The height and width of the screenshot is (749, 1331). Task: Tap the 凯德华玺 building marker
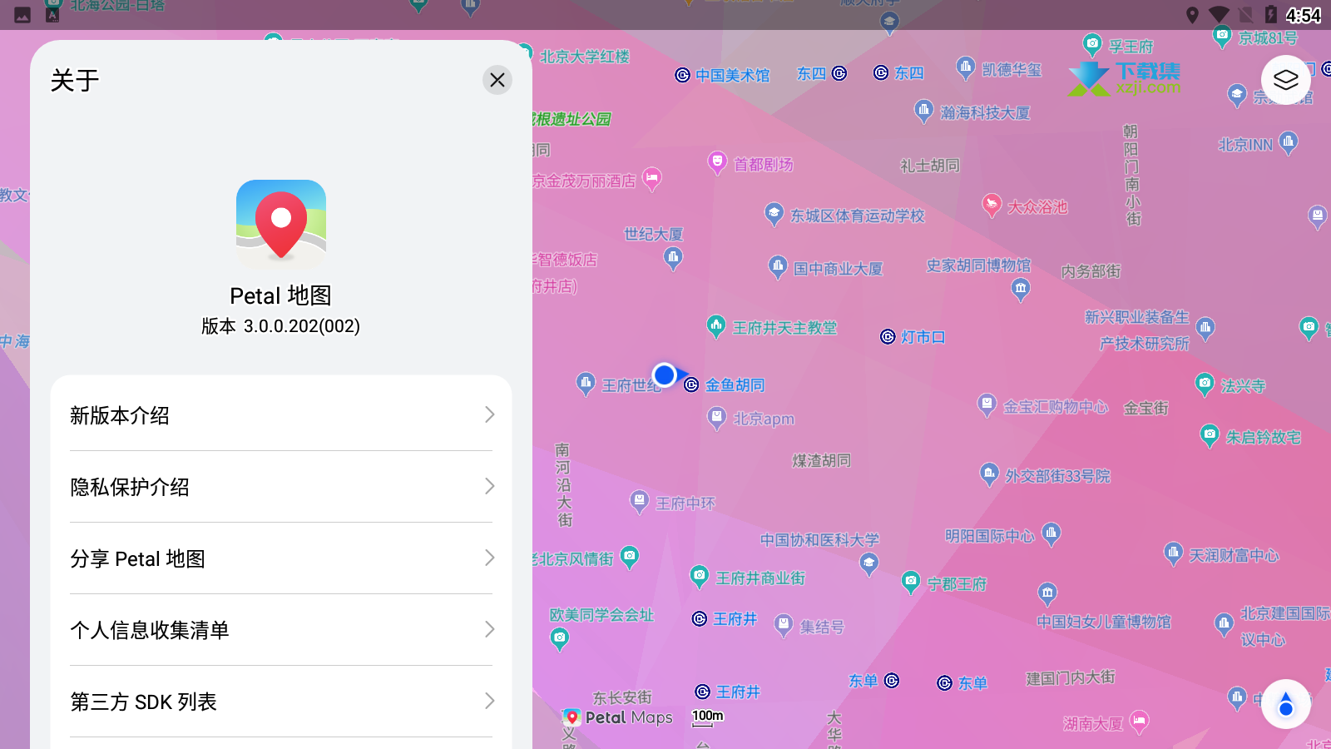pos(965,68)
